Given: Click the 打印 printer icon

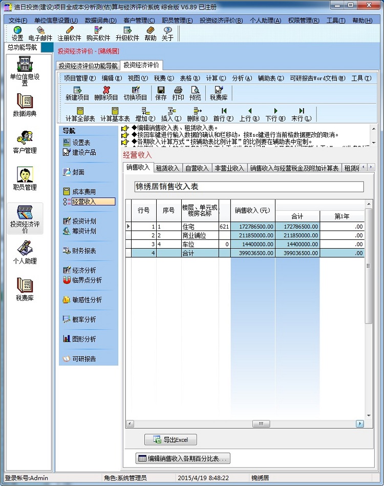Looking at the screenshot, I should coord(178,93).
